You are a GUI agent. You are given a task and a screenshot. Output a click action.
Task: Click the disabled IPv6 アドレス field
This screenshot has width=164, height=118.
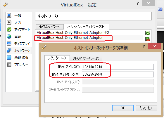tap(118, 82)
